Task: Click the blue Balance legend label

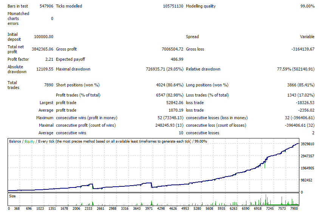Action: [15, 141]
